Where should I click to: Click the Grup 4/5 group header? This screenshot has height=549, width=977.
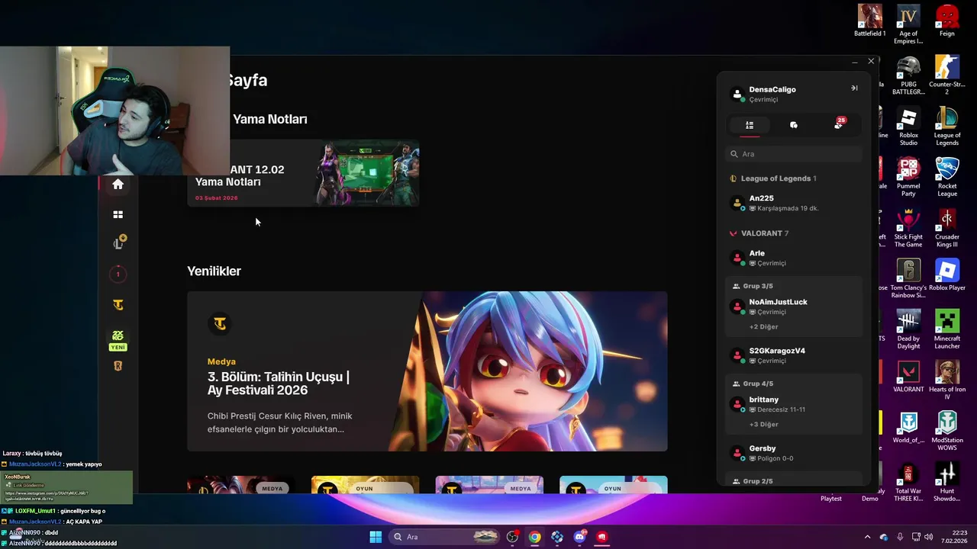[753, 384]
